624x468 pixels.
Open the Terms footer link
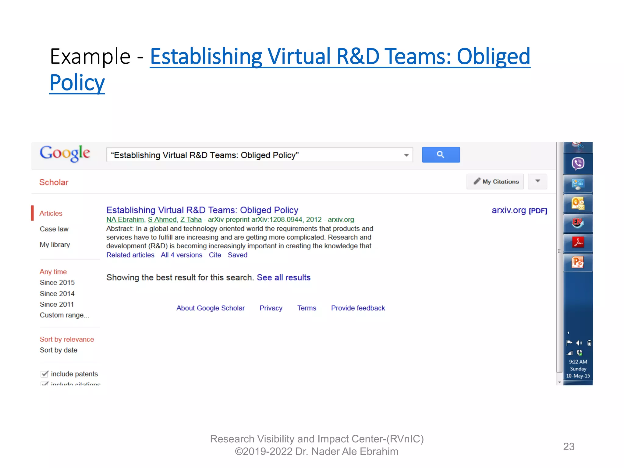pos(307,308)
